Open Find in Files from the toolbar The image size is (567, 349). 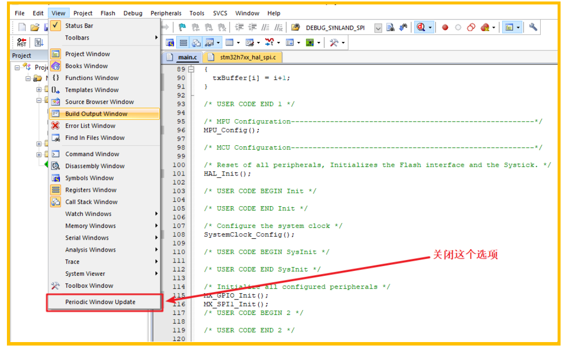click(x=295, y=27)
